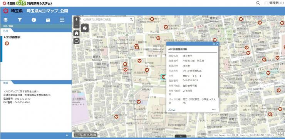The width and height of the screenshot is (285, 139).
Task: Open the layer list icon in the toolbar
Action: coord(6,20)
